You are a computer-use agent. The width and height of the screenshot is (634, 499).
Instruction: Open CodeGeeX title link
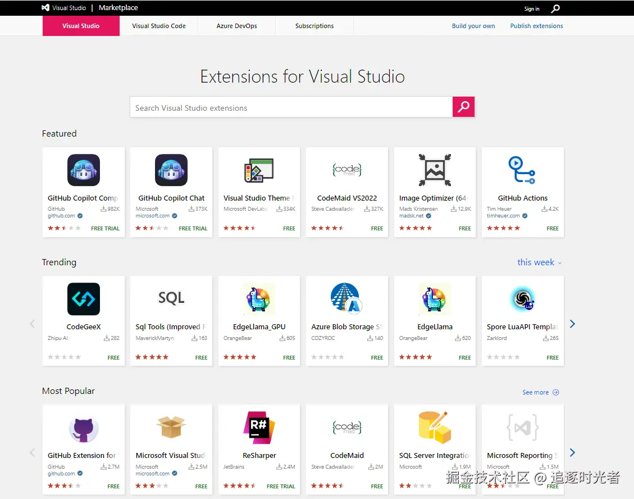coord(84,326)
